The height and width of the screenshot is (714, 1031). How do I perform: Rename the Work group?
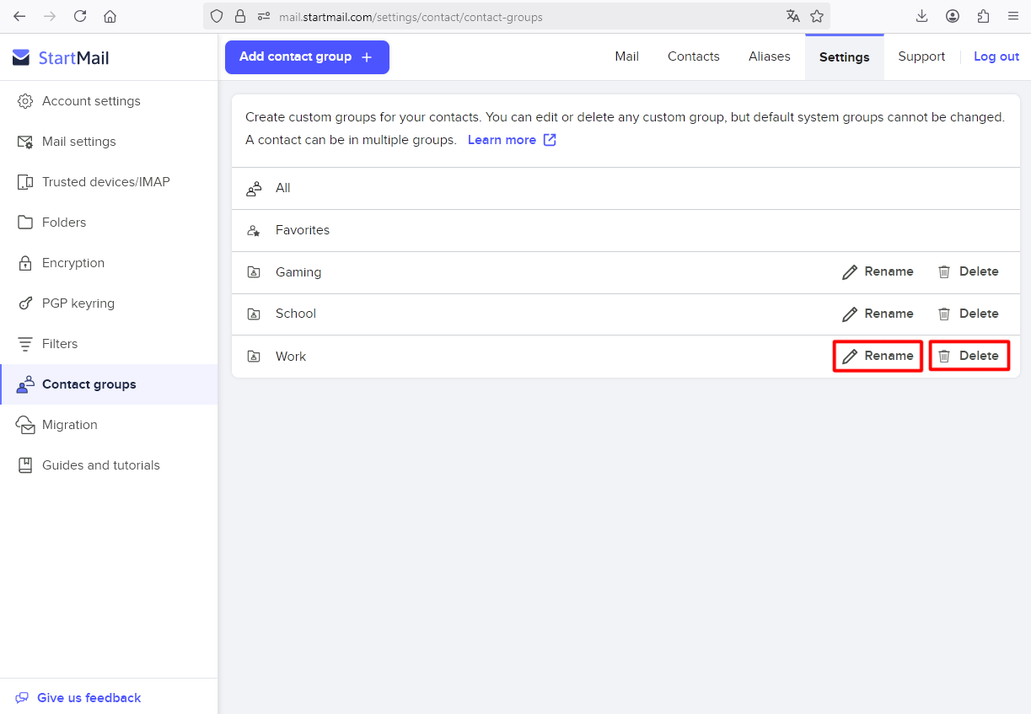coord(878,356)
